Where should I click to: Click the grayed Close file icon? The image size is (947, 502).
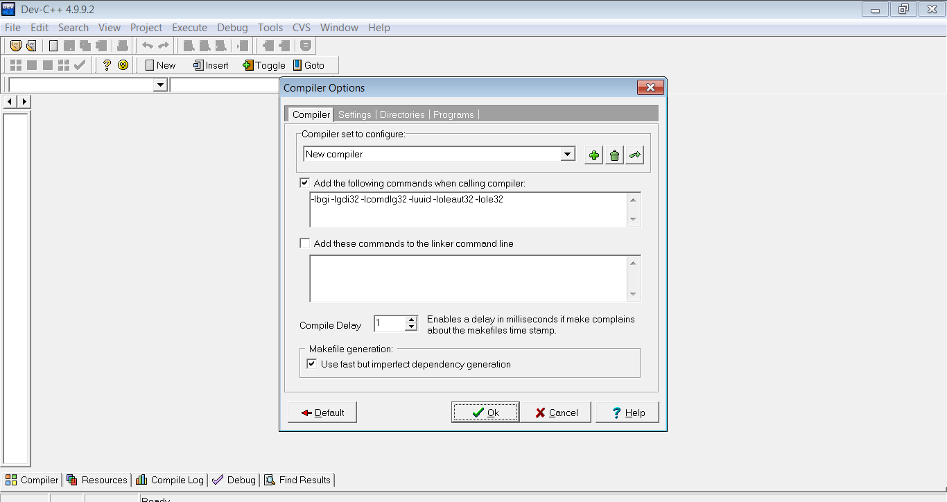coord(101,46)
